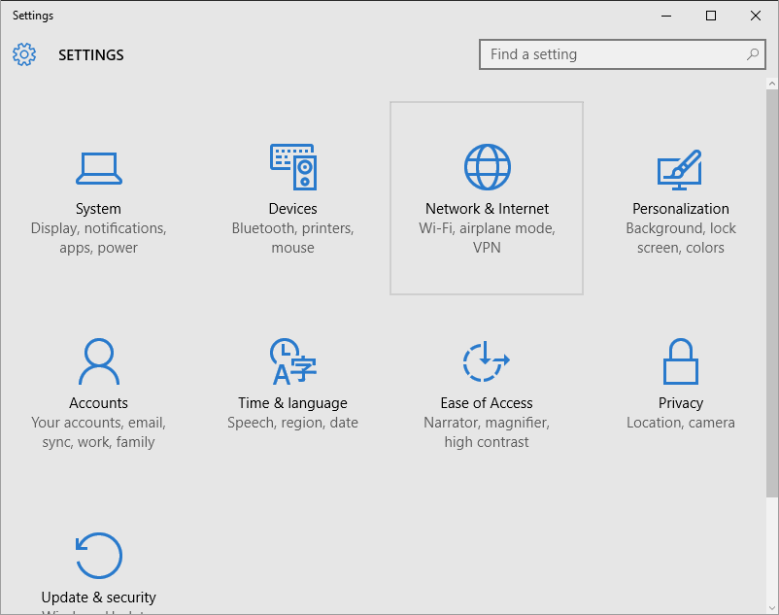Click 'Wi-Fi, airplane mode, VPN' description
The width and height of the screenshot is (779, 615).
pos(487,238)
